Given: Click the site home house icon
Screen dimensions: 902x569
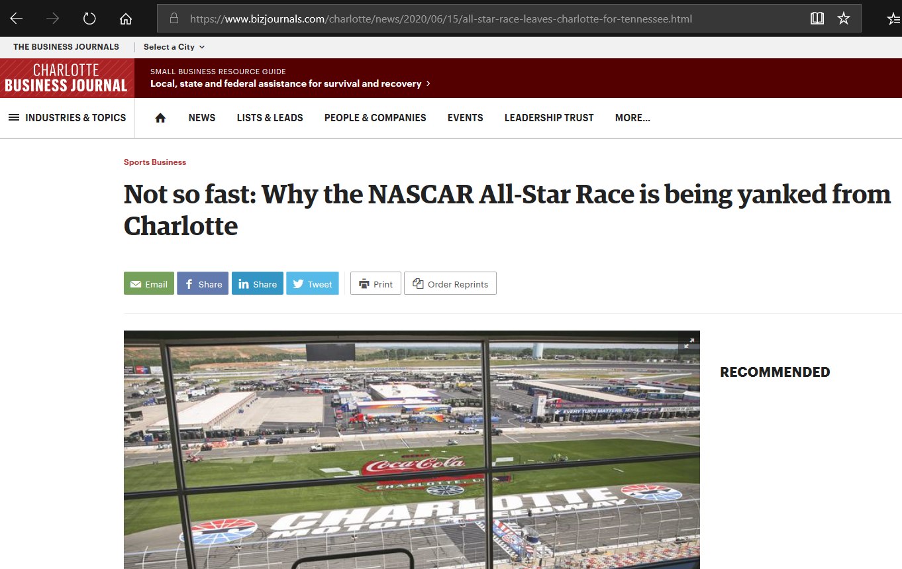Looking at the screenshot, I should (160, 118).
